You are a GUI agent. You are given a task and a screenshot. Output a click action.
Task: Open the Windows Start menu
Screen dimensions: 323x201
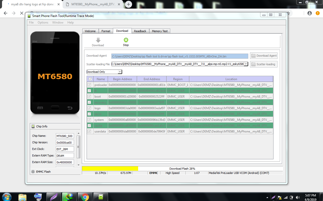pyautogui.click(x=6, y=196)
